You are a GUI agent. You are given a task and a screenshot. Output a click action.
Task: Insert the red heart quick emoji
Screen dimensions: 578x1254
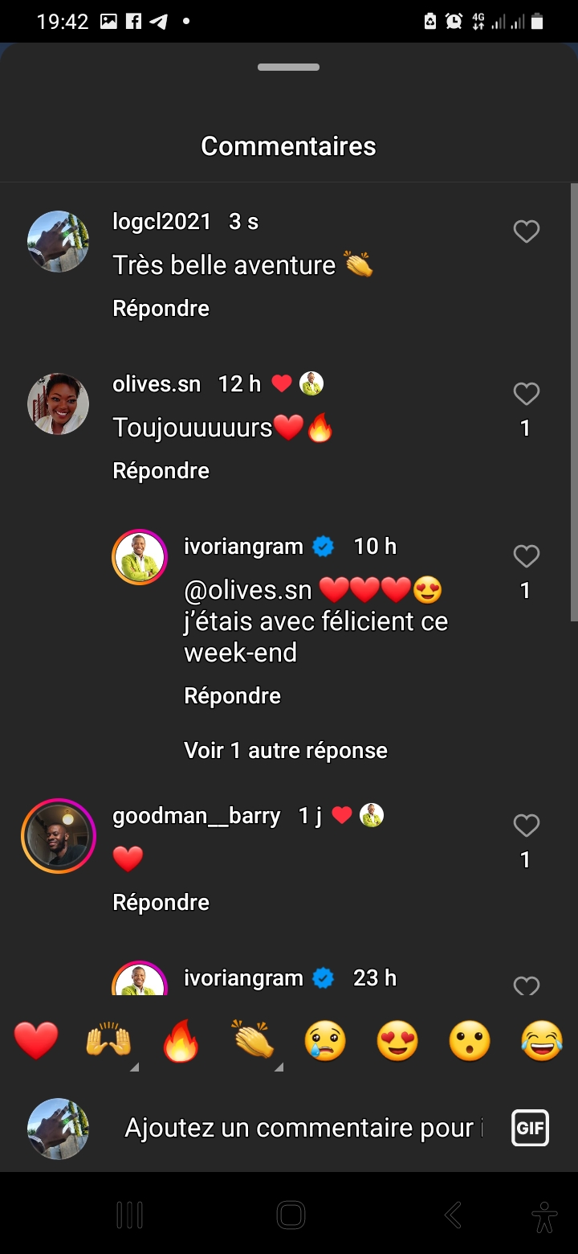[x=36, y=1042]
